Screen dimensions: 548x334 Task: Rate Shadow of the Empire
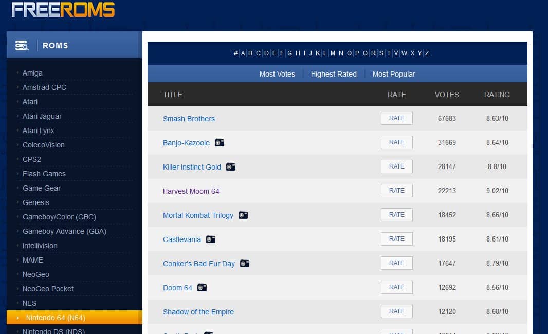[397, 311]
